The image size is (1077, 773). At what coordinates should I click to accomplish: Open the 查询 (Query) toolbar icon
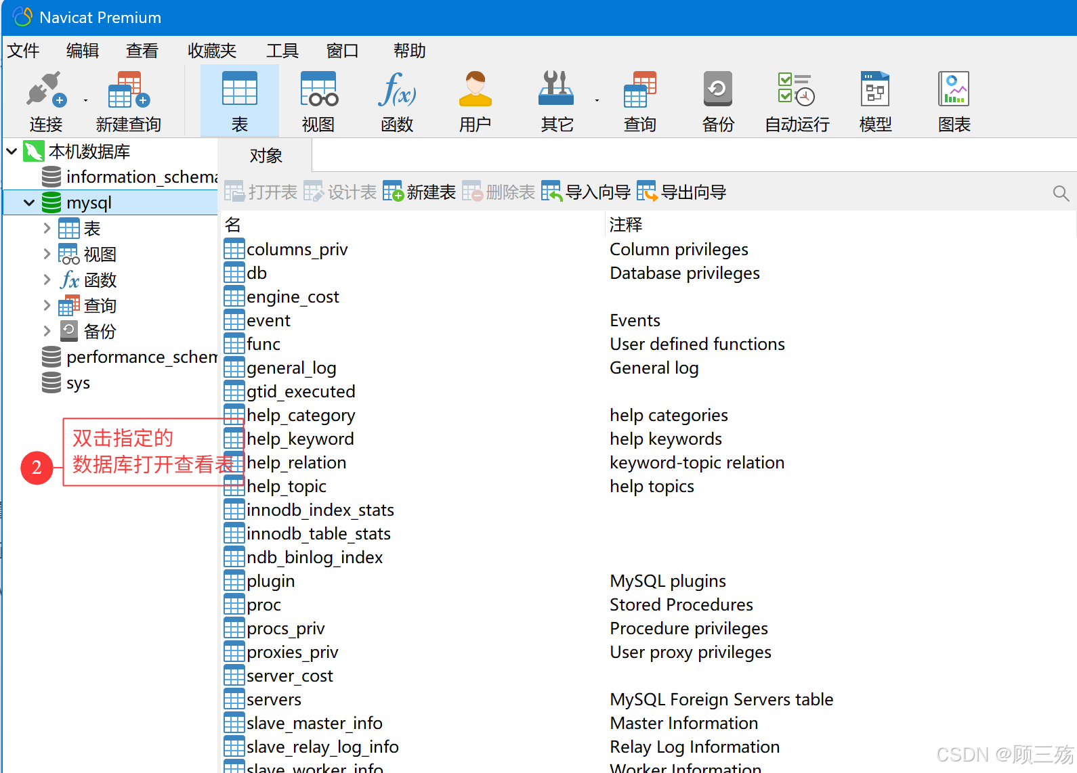click(x=640, y=89)
